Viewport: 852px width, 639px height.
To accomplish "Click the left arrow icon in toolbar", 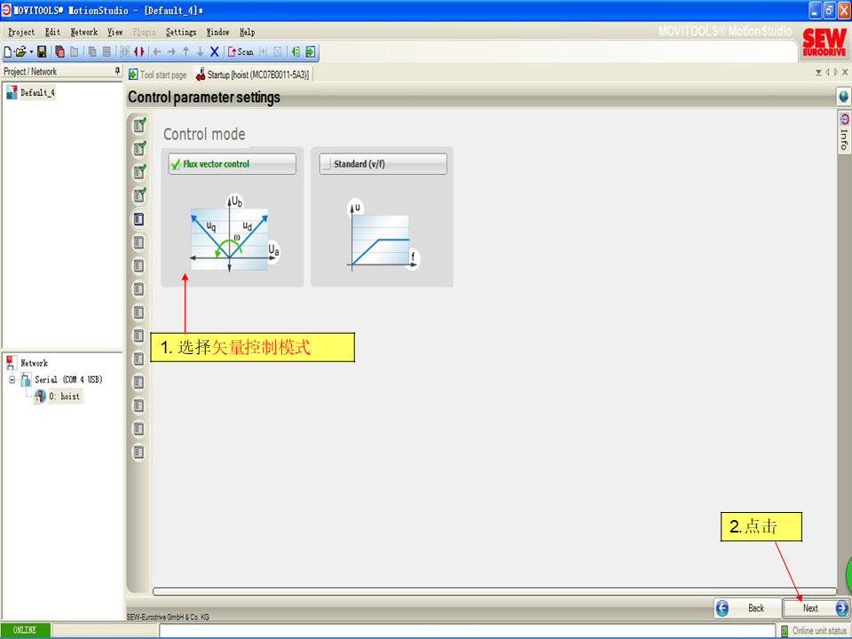I will point(157,52).
